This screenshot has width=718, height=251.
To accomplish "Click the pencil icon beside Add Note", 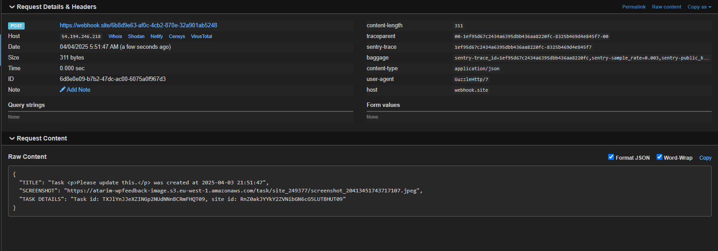I will click(63, 89).
